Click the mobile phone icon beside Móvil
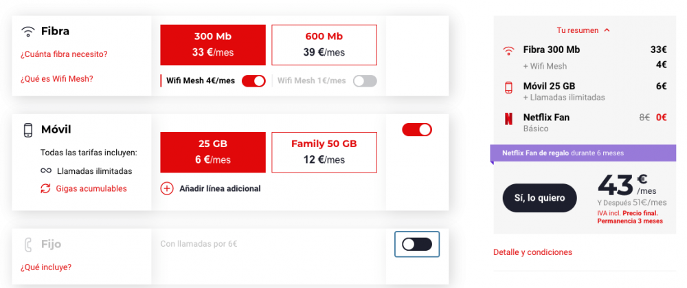The image size is (687, 288). pos(28,130)
